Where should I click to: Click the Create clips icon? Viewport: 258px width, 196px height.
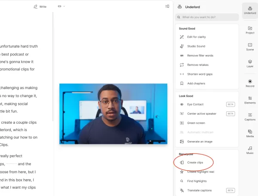(181, 162)
